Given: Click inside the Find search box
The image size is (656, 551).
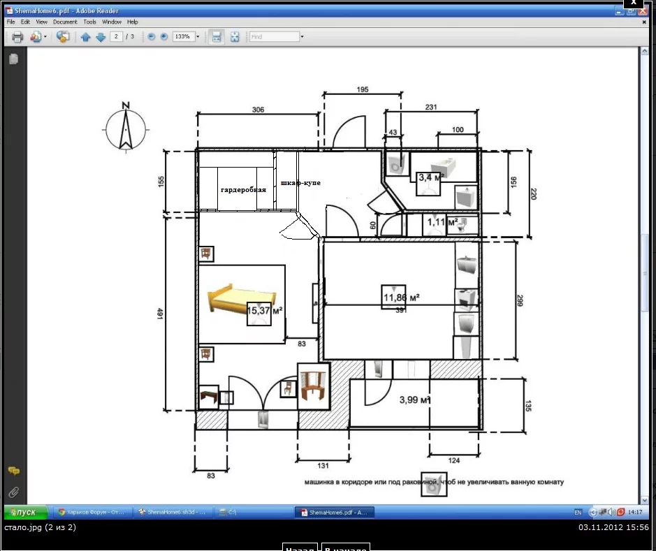Looking at the screenshot, I should tap(274, 36).
